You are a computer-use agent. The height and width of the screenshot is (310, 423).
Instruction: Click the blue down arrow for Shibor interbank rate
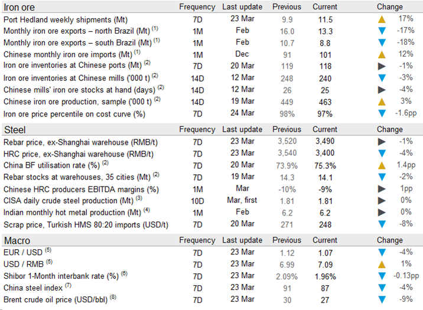(x=382, y=276)
